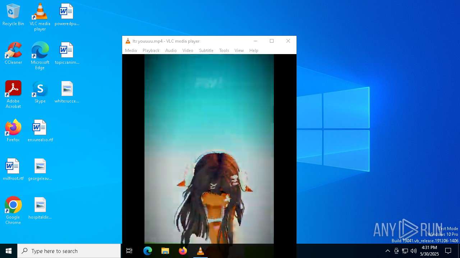Open the Windows Start menu
The image size is (460, 258).
coord(9,251)
